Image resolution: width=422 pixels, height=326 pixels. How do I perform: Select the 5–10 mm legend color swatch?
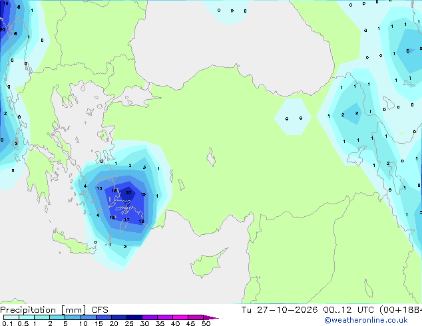point(73,317)
